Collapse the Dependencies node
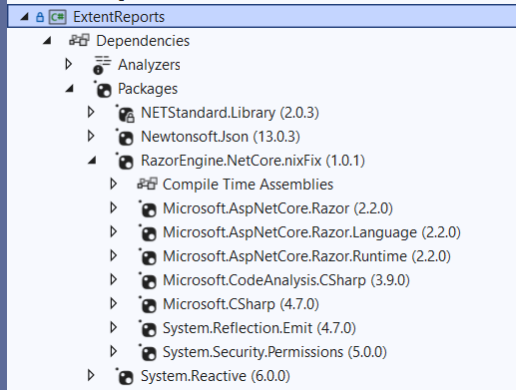 [x=47, y=41]
